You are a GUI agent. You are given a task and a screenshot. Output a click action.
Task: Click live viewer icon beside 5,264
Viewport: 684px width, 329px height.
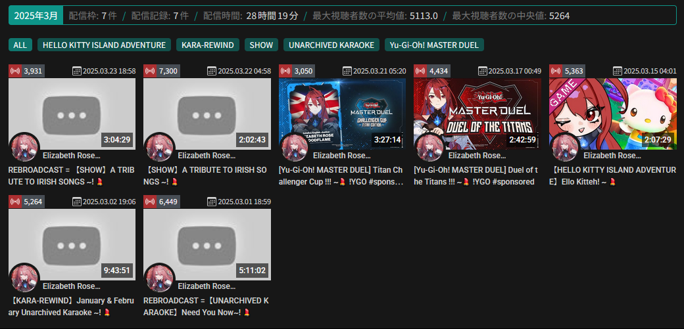(15, 202)
